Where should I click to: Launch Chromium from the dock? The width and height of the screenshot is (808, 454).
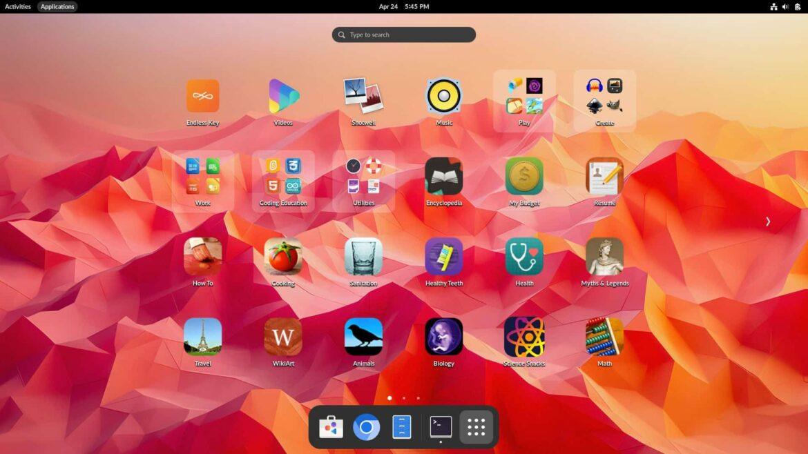(x=366, y=426)
